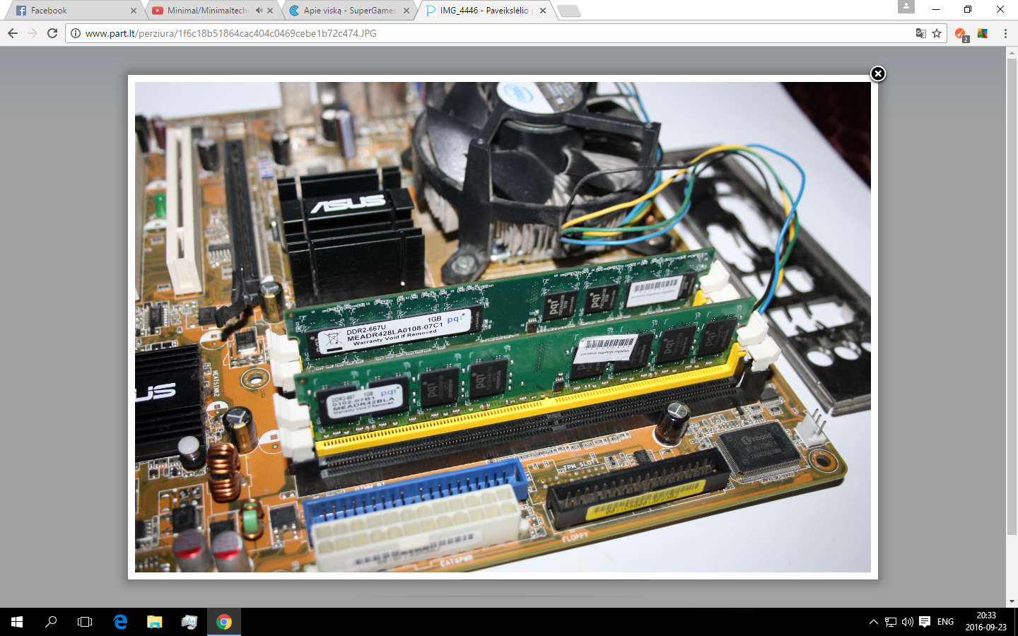Close the Minimal/Minimaltech tab

pyautogui.click(x=270, y=11)
